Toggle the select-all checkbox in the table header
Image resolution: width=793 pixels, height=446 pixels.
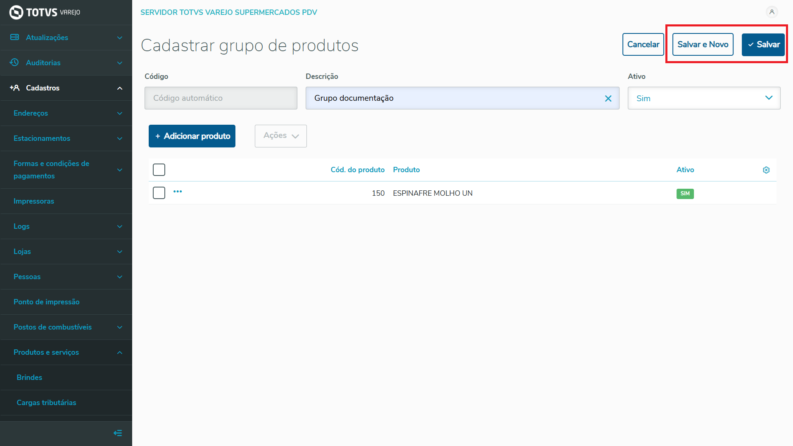tap(159, 170)
